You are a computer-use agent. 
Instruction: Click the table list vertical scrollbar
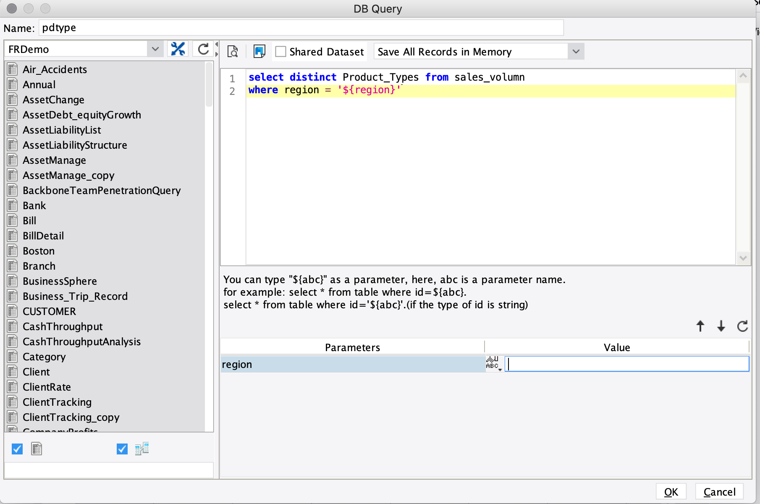pyautogui.click(x=209, y=84)
